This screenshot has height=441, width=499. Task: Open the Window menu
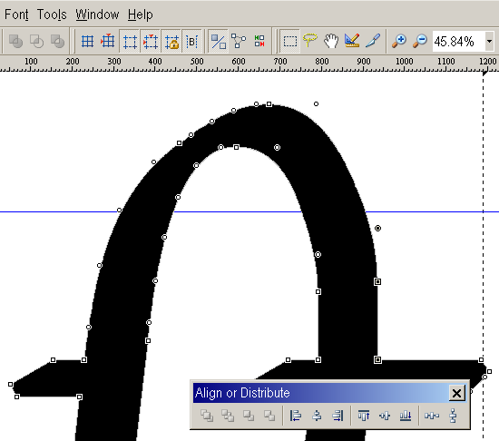(97, 15)
